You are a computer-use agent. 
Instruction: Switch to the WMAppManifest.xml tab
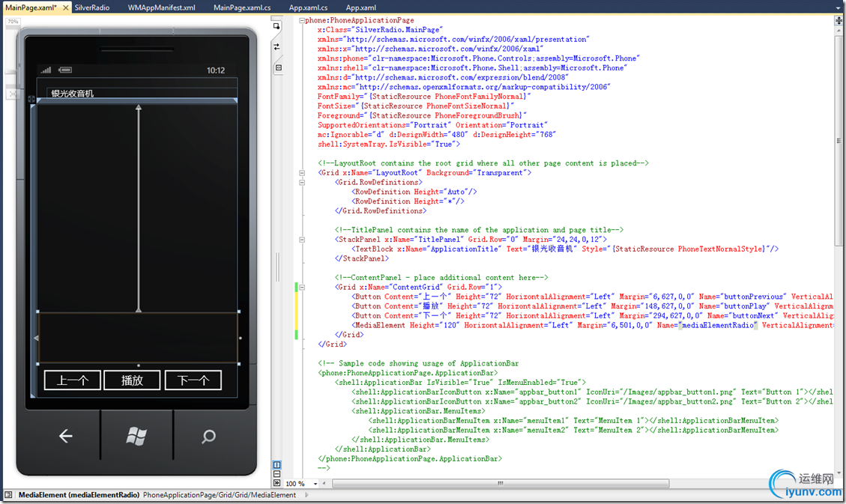(161, 7)
